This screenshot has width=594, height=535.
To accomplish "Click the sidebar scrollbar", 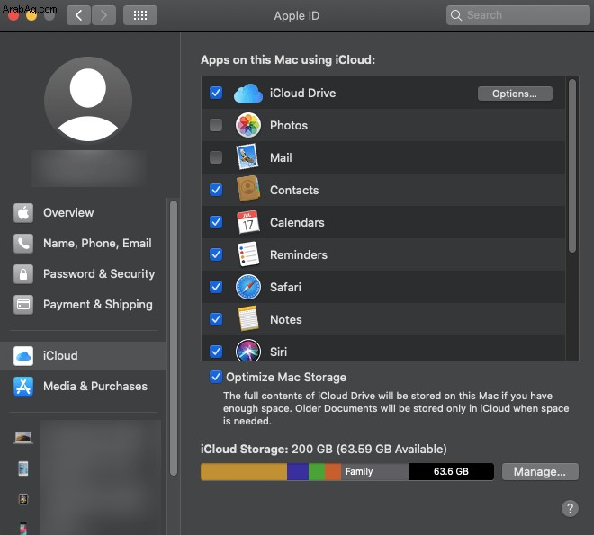I will point(174,338).
